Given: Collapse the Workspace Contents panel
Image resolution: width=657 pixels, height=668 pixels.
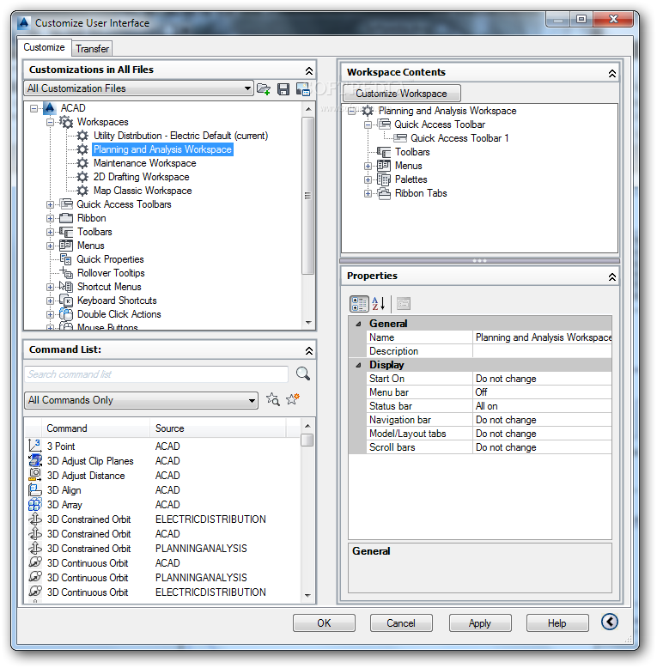Looking at the screenshot, I should click(611, 73).
